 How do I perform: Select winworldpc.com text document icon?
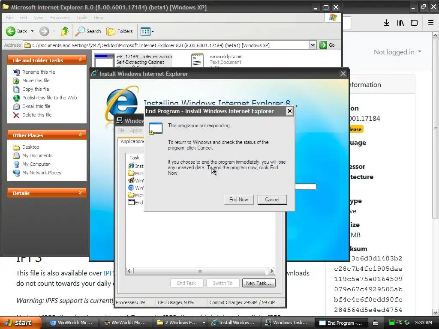click(x=197, y=60)
